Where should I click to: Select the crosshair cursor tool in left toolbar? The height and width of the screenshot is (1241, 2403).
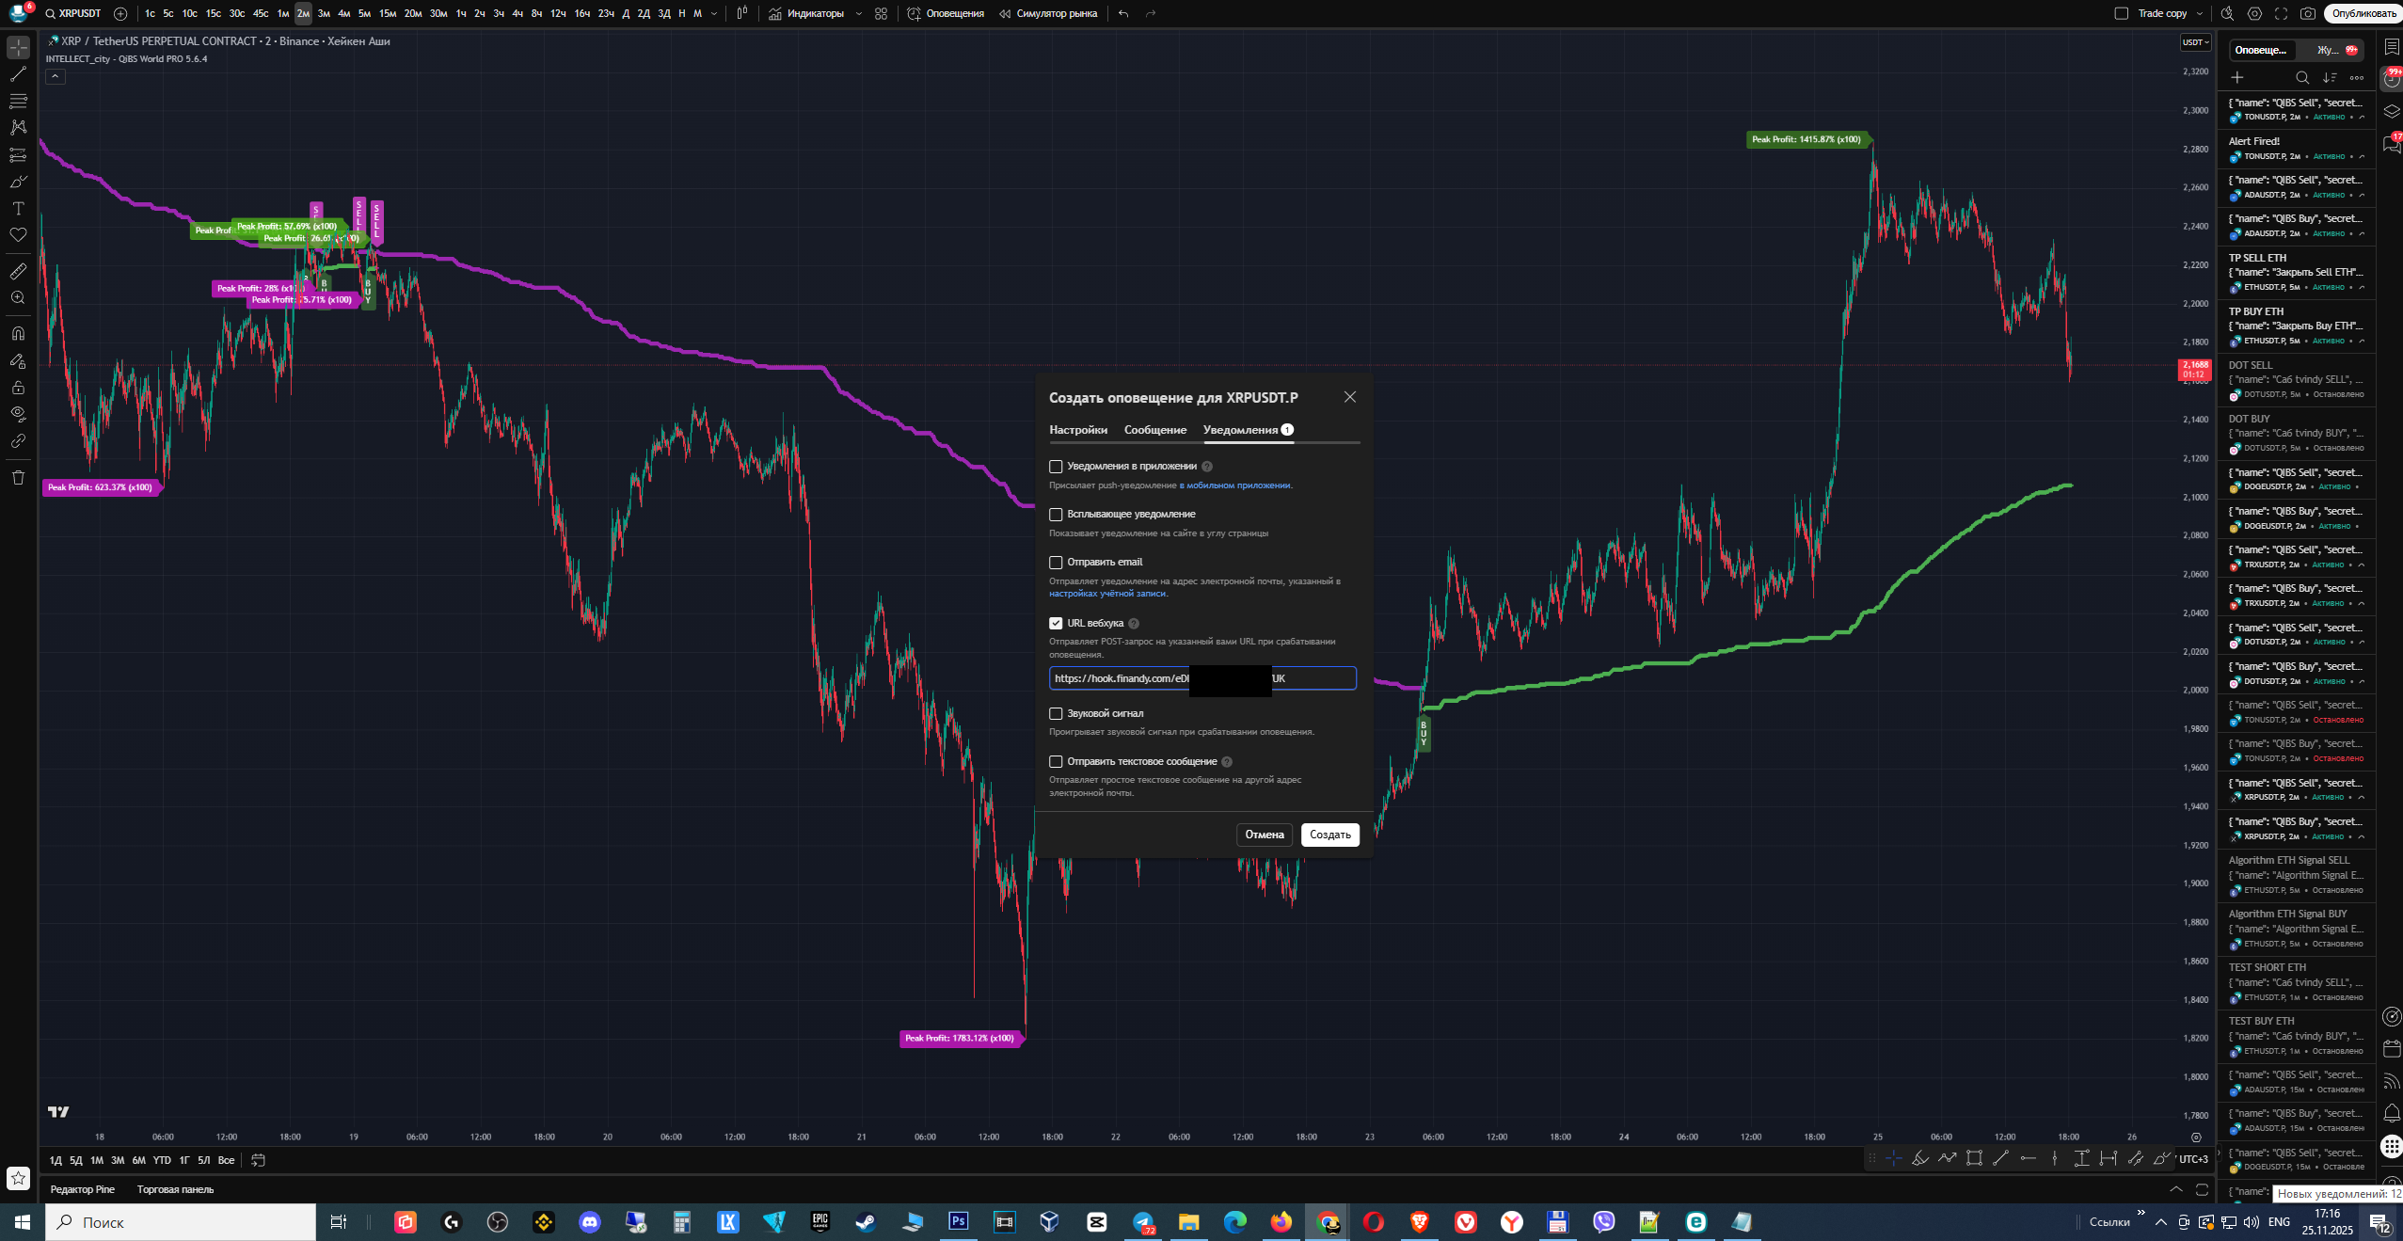[x=18, y=47]
